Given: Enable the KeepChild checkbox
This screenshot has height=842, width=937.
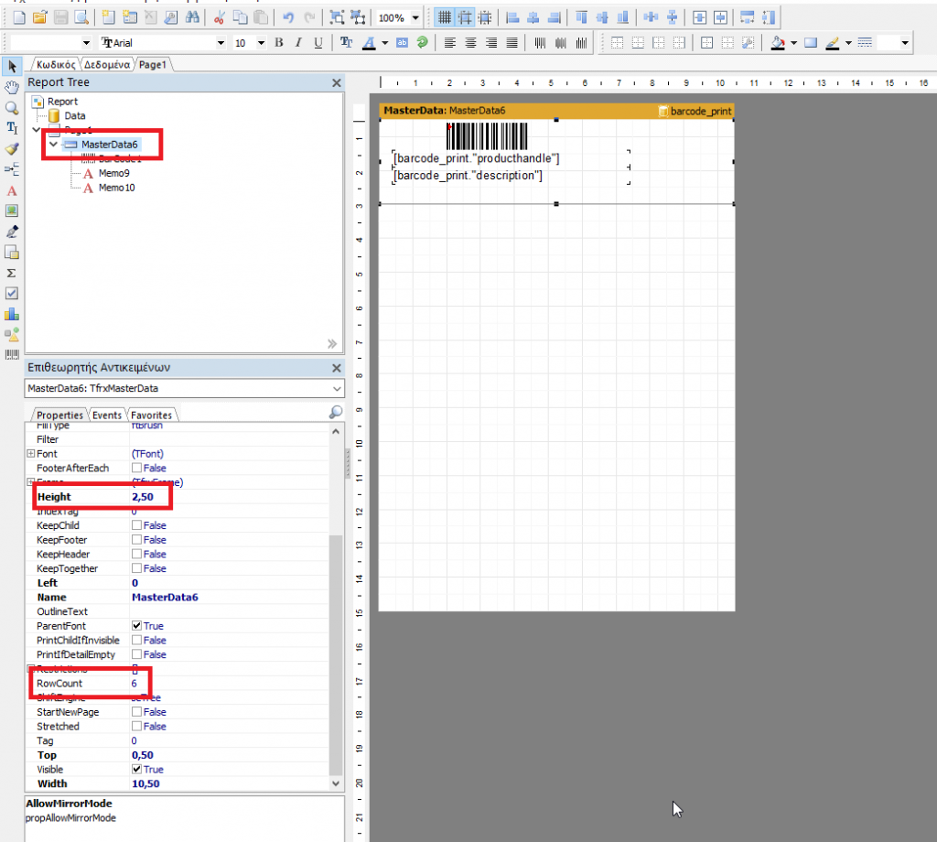Looking at the screenshot, I should pos(137,525).
